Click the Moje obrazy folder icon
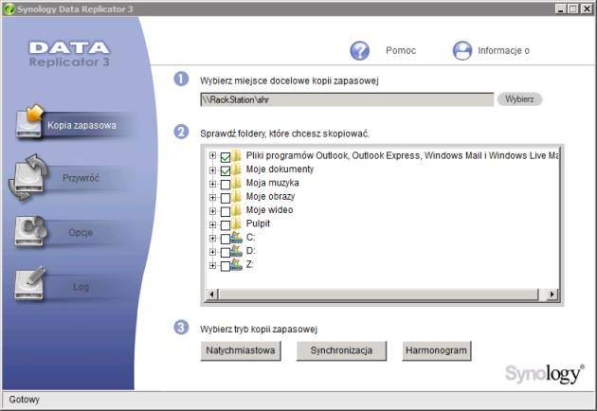The image size is (597, 411). tap(237, 197)
